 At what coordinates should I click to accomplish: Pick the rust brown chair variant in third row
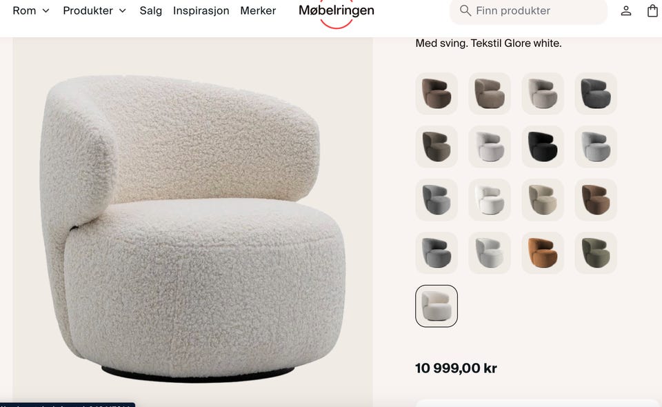click(x=596, y=199)
